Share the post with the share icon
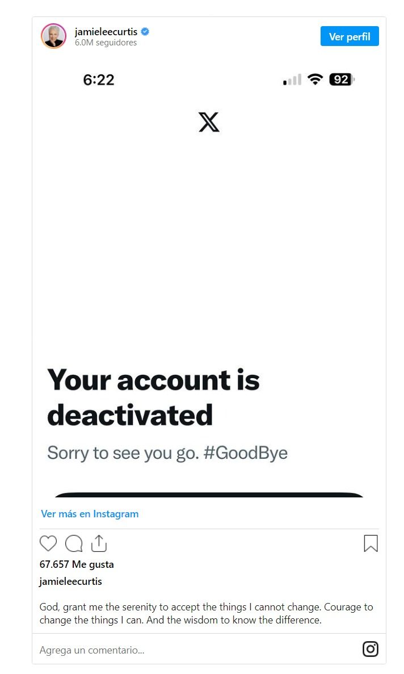The width and height of the screenshot is (404, 674). click(99, 543)
